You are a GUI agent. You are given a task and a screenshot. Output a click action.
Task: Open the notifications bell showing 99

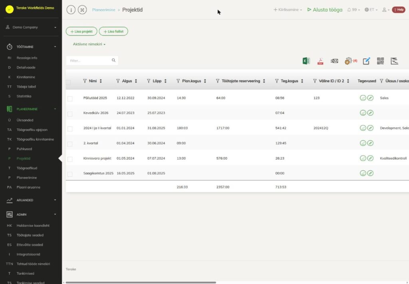353,10
